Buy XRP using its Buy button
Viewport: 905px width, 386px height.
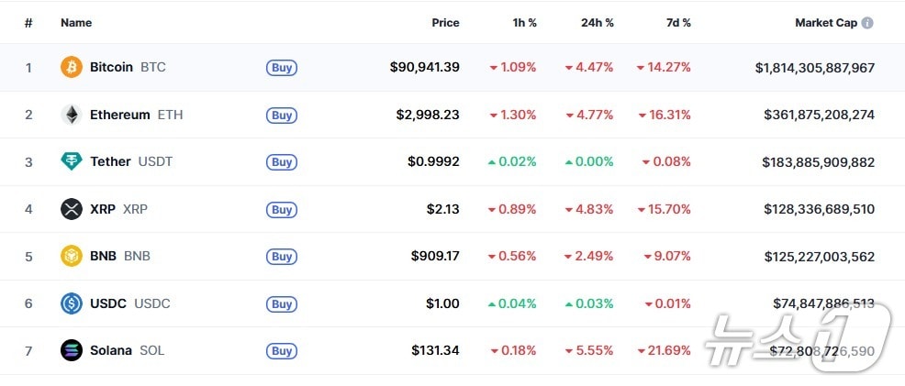click(x=282, y=210)
